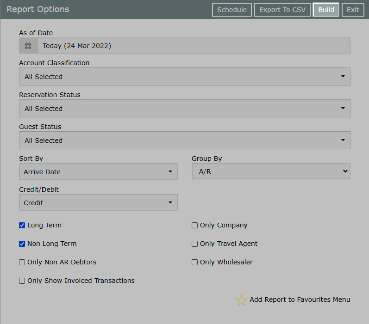Change the Credit/Debit dropdown selection
This screenshot has width=369, height=324.
coord(98,202)
